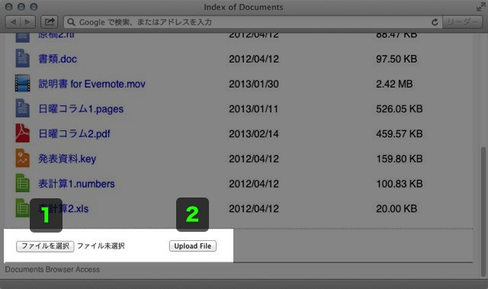This screenshot has width=488, height=289.
Task: Click the orange Keynote file icon
Action: point(22,158)
